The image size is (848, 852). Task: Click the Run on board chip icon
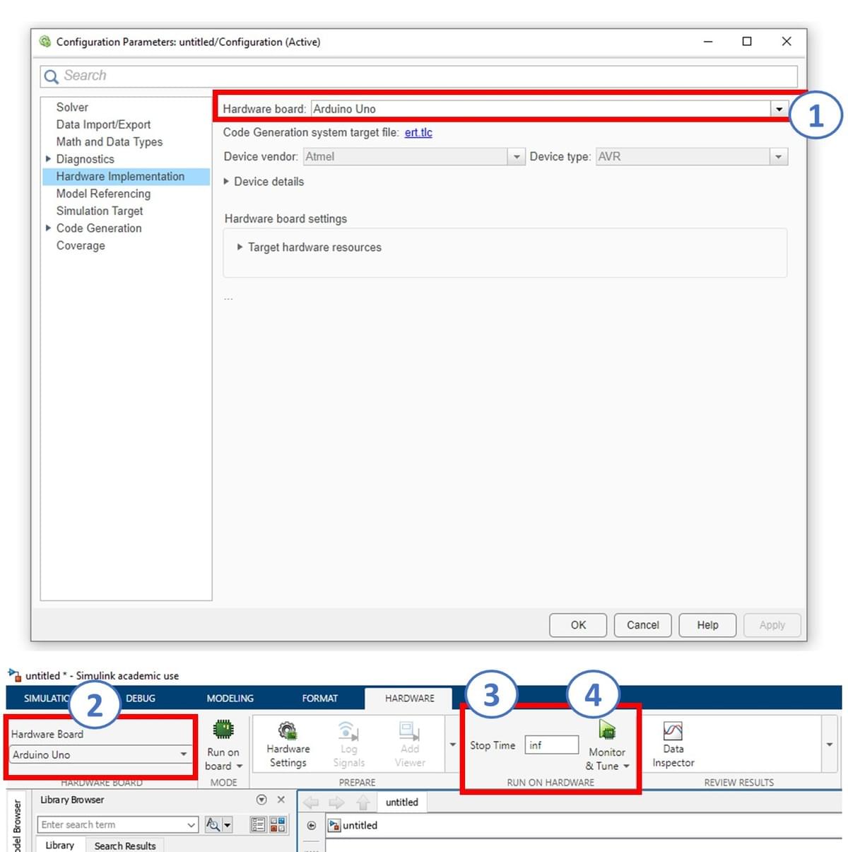223,730
